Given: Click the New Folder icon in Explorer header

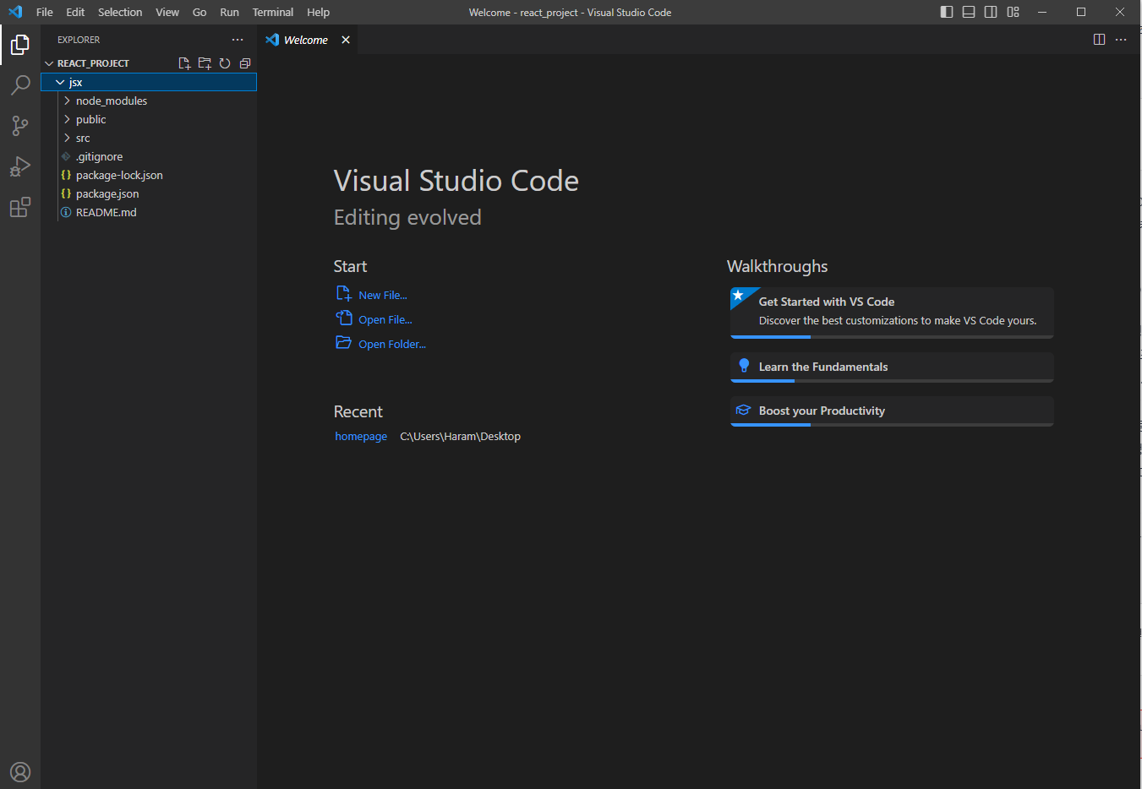Looking at the screenshot, I should (x=205, y=63).
